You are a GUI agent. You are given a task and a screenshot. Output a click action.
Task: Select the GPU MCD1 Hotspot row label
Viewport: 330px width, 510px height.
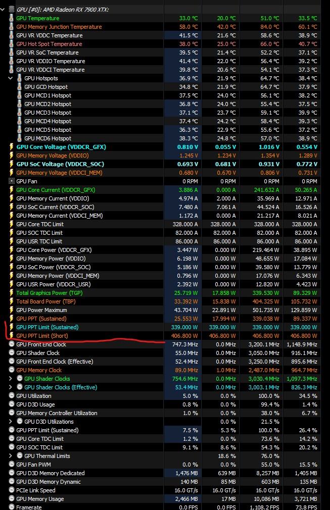point(48,95)
